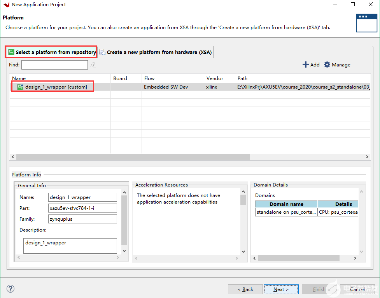Screen dimensions: 380x298
Task: Open Manage platforms gear icon
Action: pos(327,64)
